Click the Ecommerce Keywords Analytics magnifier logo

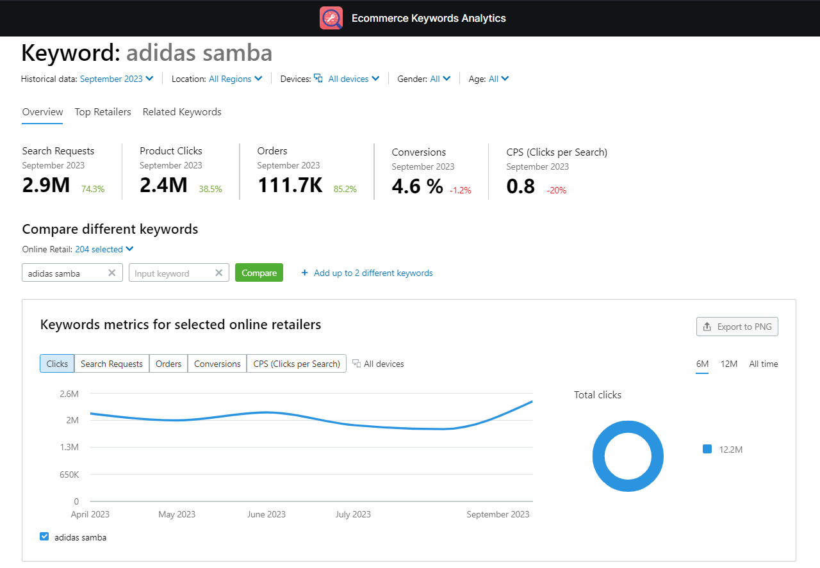pos(331,18)
